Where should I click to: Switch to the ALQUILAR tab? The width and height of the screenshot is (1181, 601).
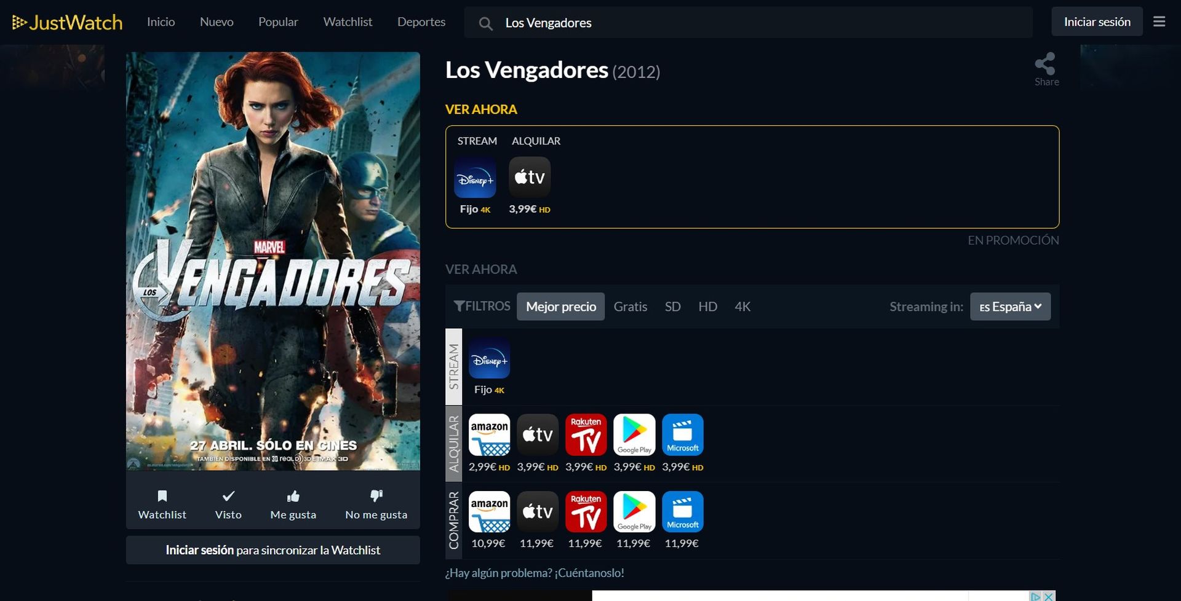[x=535, y=141]
